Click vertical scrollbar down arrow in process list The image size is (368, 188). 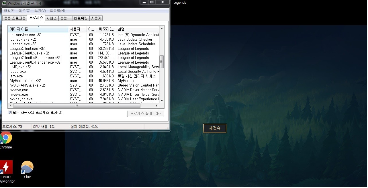pyautogui.click(x=162, y=101)
